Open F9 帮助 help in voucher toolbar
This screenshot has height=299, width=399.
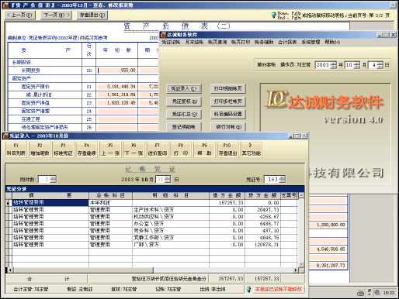204,149
